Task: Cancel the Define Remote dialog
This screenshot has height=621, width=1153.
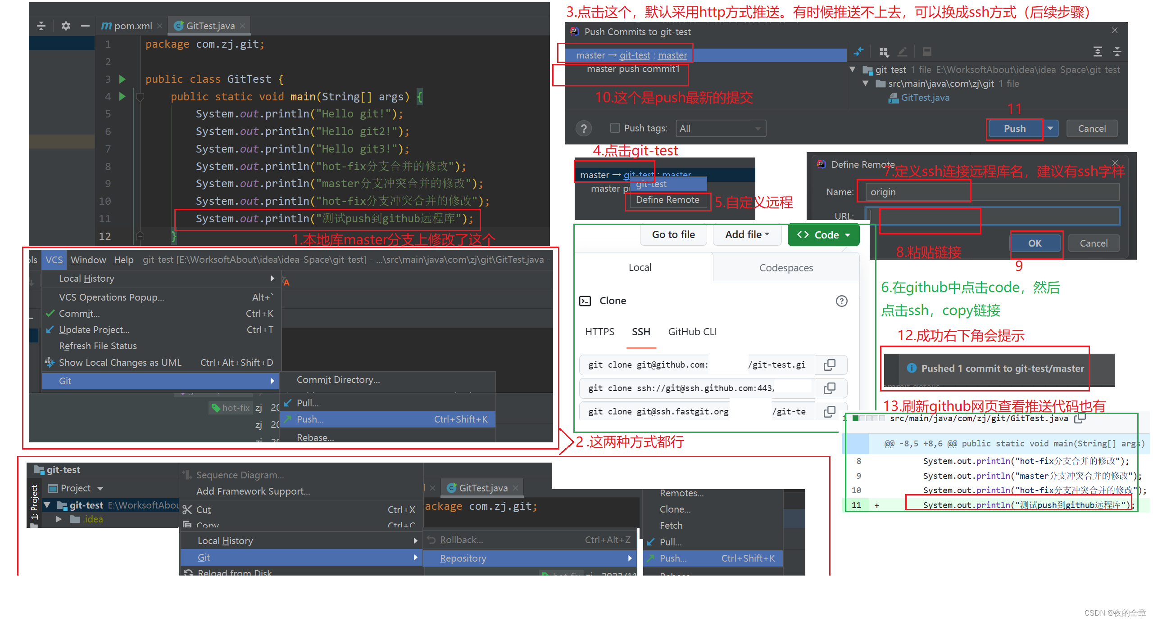Action: pos(1094,243)
